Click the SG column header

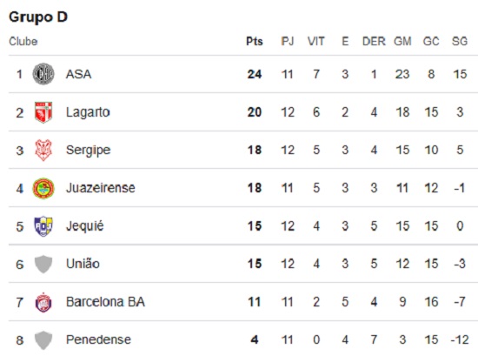[x=460, y=41]
